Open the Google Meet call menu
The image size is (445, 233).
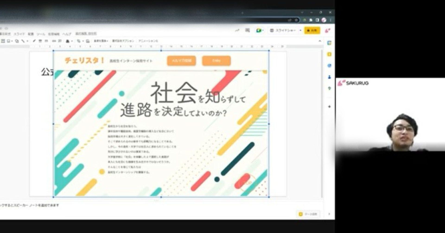(260, 30)
